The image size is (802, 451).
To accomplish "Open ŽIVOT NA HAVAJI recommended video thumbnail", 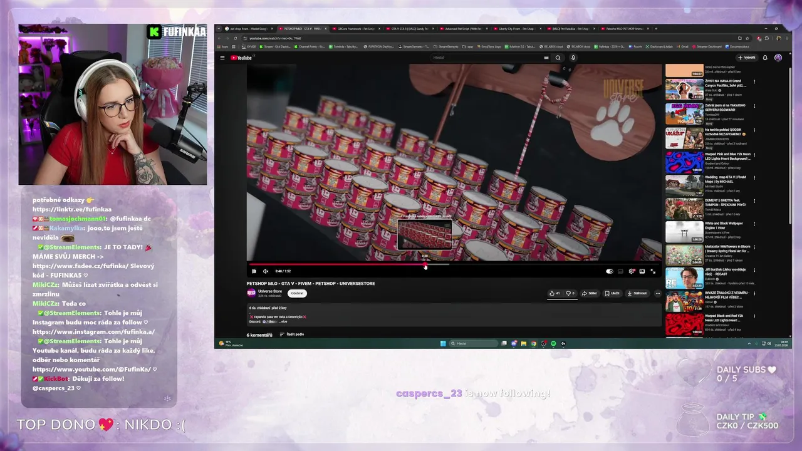I will tap(684, 89).
